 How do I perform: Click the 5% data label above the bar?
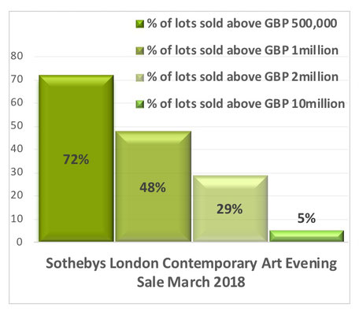click(x=306, y=218)
